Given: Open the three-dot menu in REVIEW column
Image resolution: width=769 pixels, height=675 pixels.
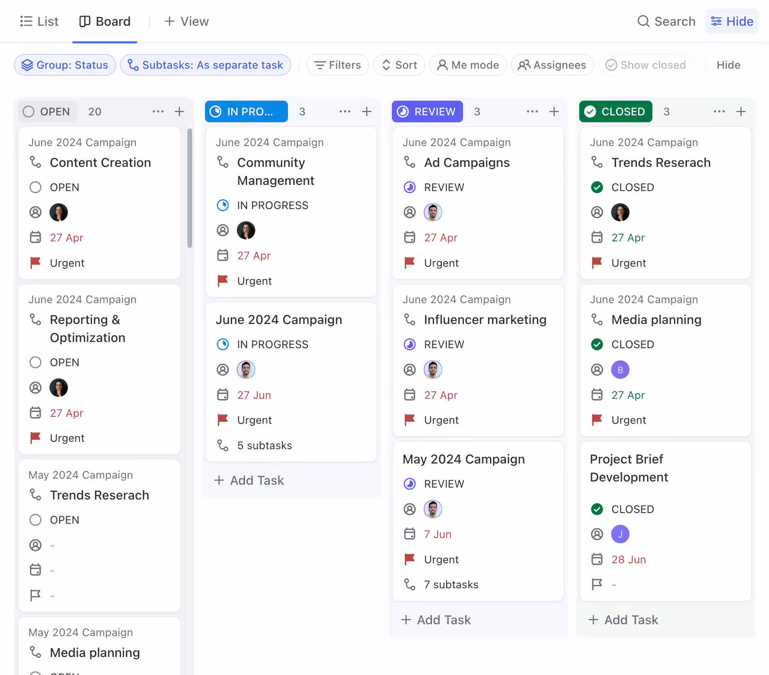Looking at the screenshot, I should pos(532,111).
